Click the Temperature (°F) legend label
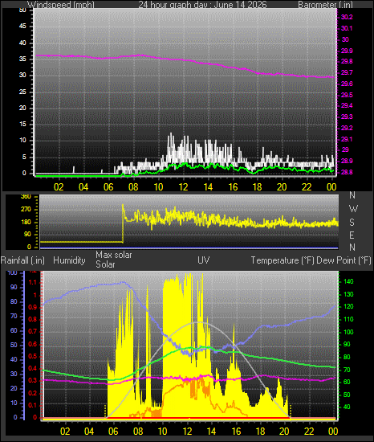This screenshot has height=442, width=374. pos(283,260)
